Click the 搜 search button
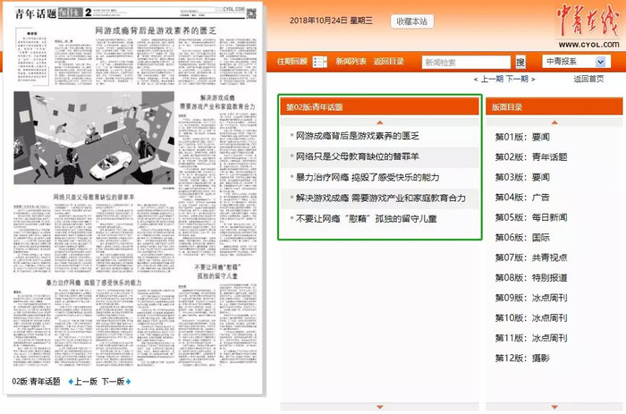The height and width of the screenshot is (414, 626). pyautogui.click(x=520, y=63)
